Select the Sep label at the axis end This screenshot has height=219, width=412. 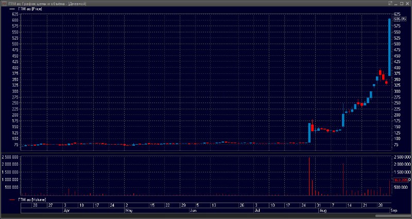click(394, 210)
